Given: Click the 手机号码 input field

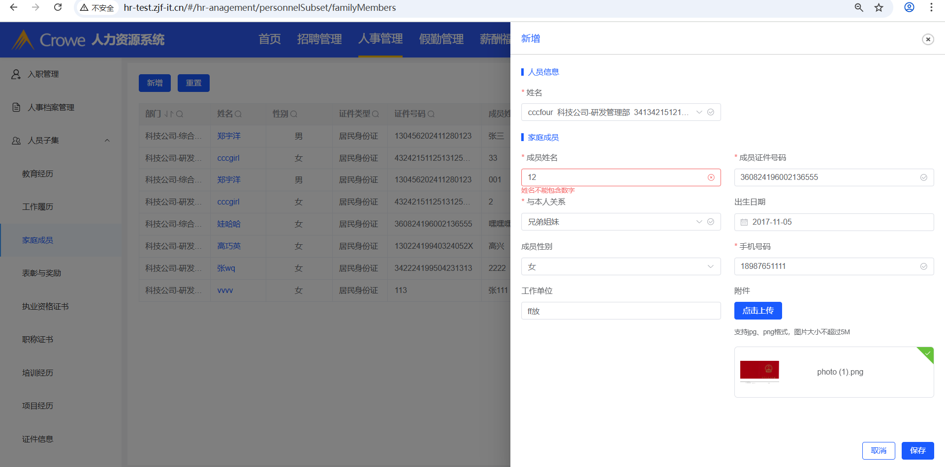Looking at the screenshot, I should (x=827, y=266).
